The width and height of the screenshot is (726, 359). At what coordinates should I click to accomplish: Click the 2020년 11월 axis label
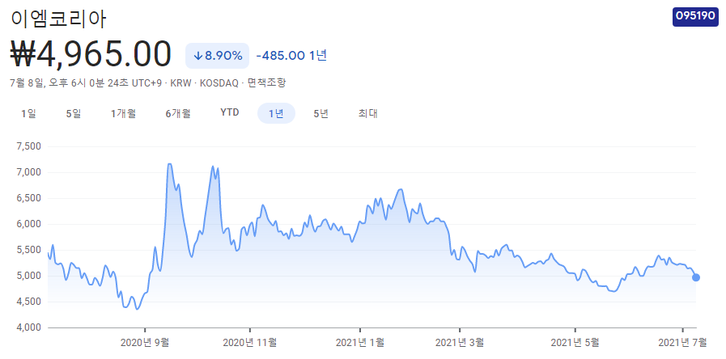[x=250, y=343]
